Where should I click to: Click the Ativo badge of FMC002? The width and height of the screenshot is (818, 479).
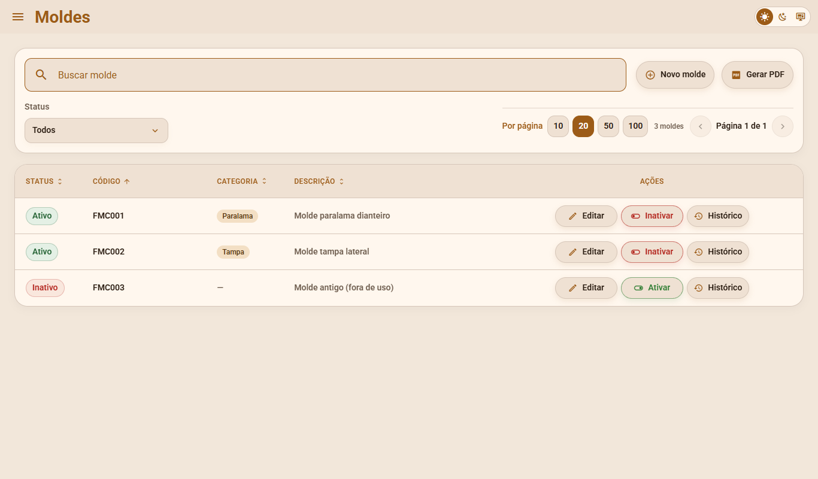(42, 252)
